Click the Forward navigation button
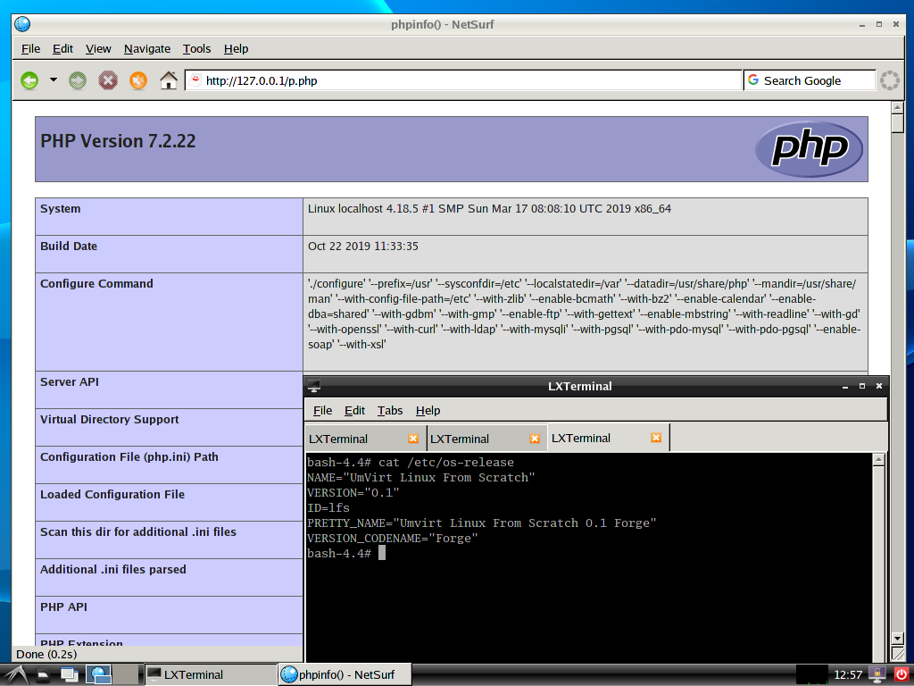Image resolution: width=914 pixels, height=686 pixels. [78, 80]
